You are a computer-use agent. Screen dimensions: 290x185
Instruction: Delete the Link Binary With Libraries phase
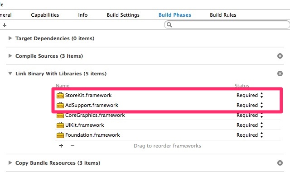[280, 74]
